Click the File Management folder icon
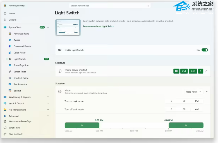218x143 pixels. coord(5,110)
